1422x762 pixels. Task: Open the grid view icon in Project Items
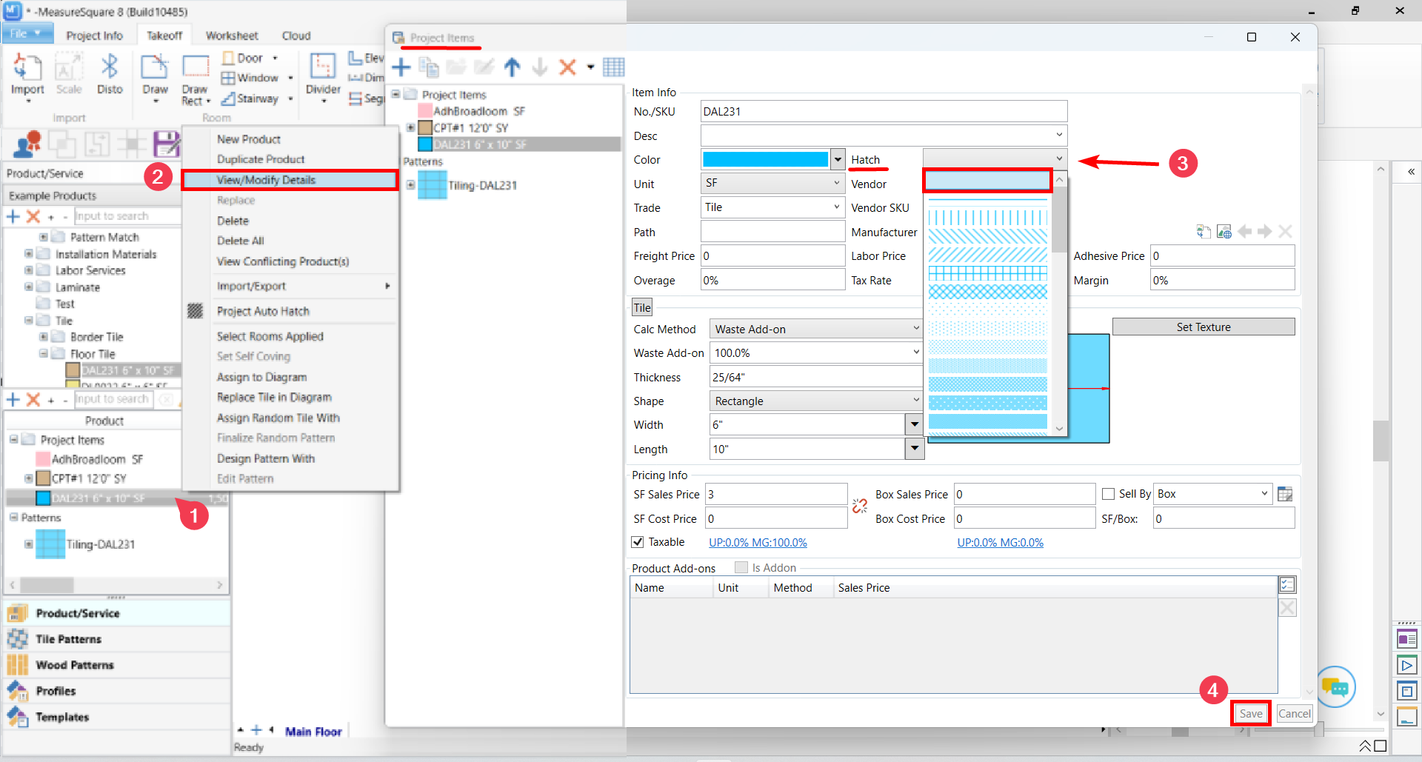pos(614,67)
